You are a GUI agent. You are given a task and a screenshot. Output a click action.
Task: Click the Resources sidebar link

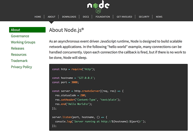click(19, 55)
